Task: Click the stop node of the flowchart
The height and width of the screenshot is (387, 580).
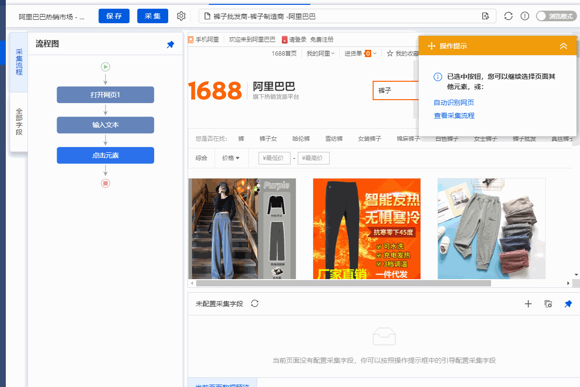Action: pos(105,183)
